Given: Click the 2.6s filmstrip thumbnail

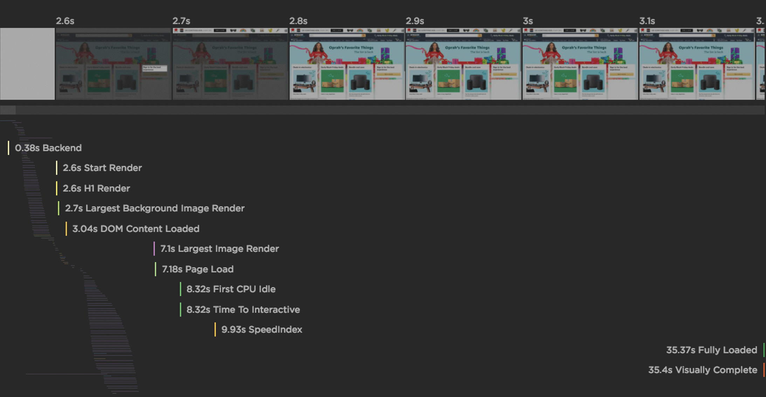Looking at the screenshot, I should [113, 64].
